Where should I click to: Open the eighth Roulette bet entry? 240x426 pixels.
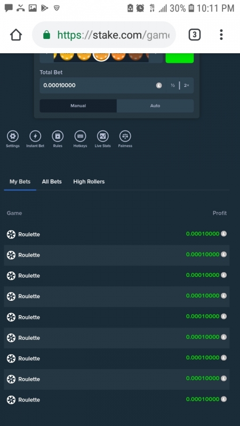[117, 379]
